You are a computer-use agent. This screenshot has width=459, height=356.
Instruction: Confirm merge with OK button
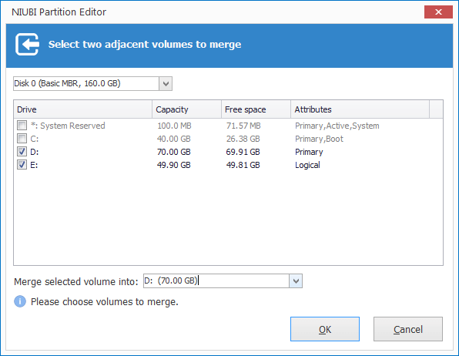click(x=325, y=329)
